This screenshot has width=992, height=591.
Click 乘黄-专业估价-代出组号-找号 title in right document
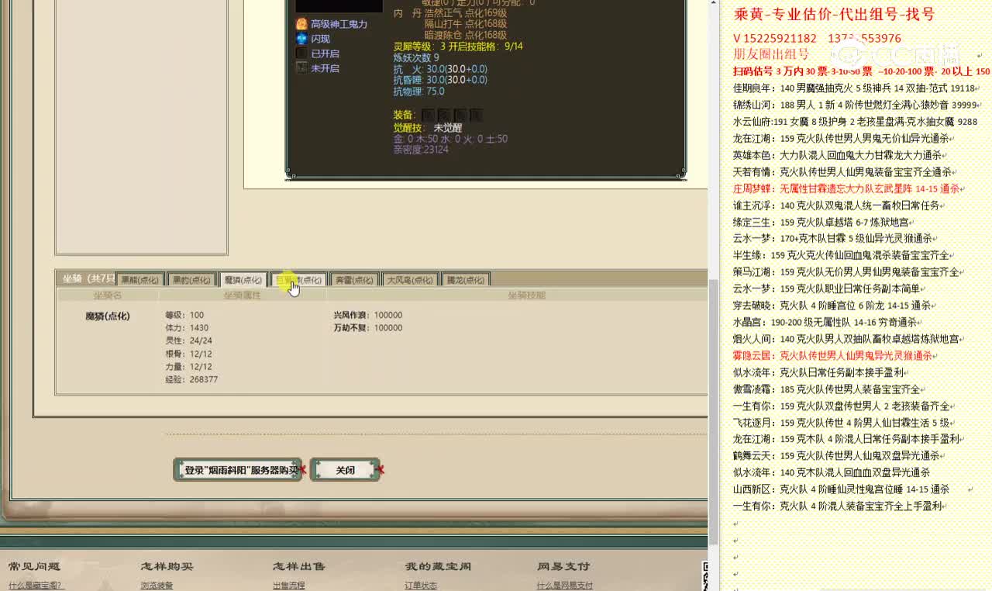pos(834,14)
